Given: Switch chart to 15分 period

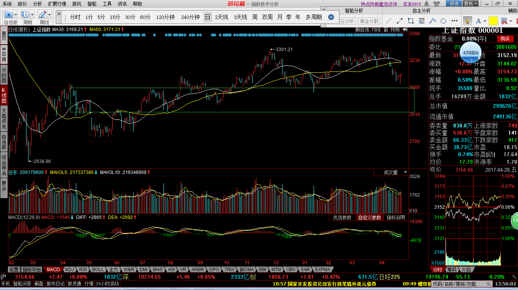Looking at the screenshot, I should point(115,17).
